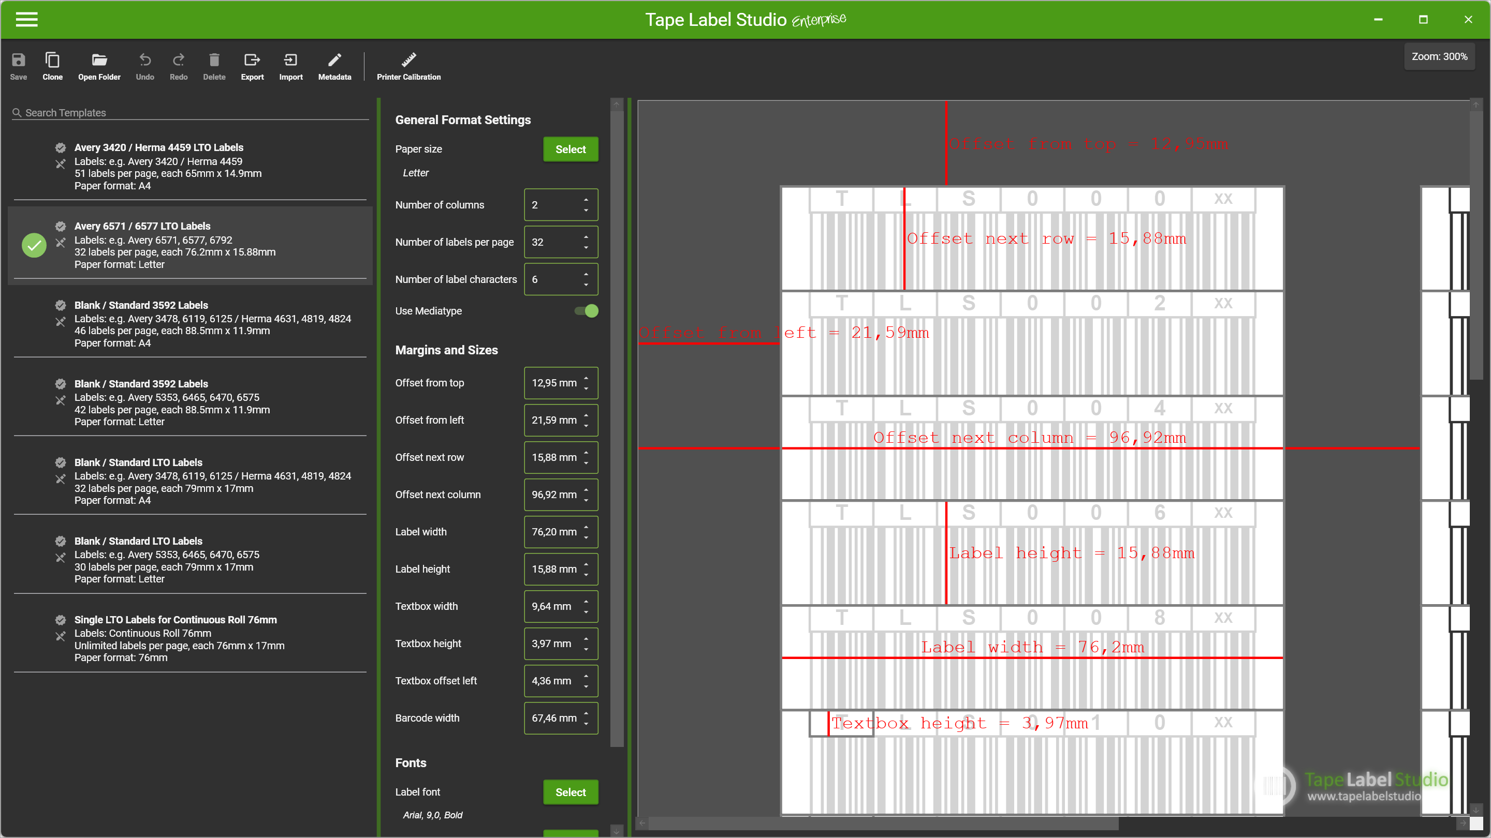Screen dimensions: 1491x838
Task: Click Select button for Label font
Action: 571,792
